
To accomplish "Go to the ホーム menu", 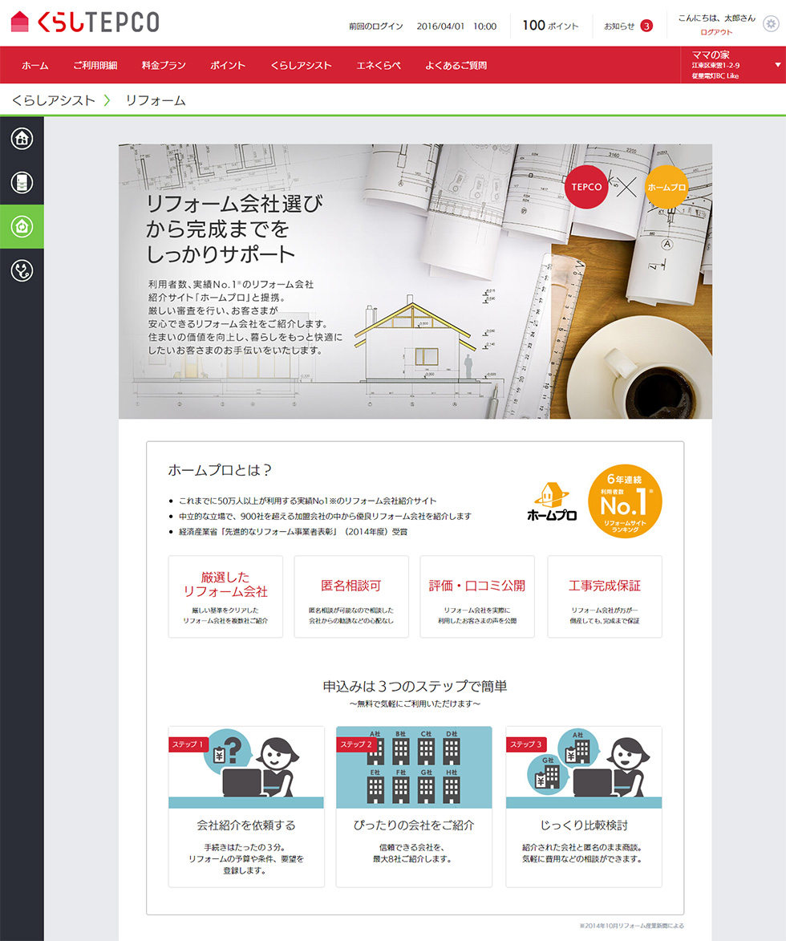I will 34,66.
